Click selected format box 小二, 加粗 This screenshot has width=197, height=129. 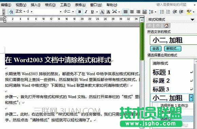click(173, 40)
